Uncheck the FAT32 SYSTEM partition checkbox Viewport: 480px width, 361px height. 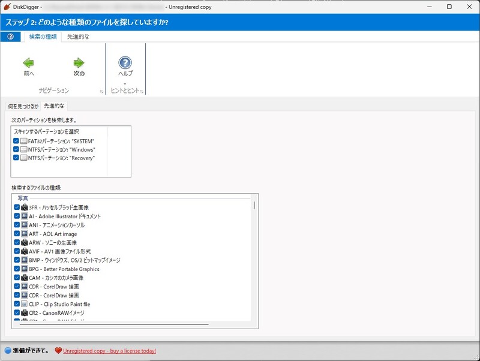click(x=16, y=141)
